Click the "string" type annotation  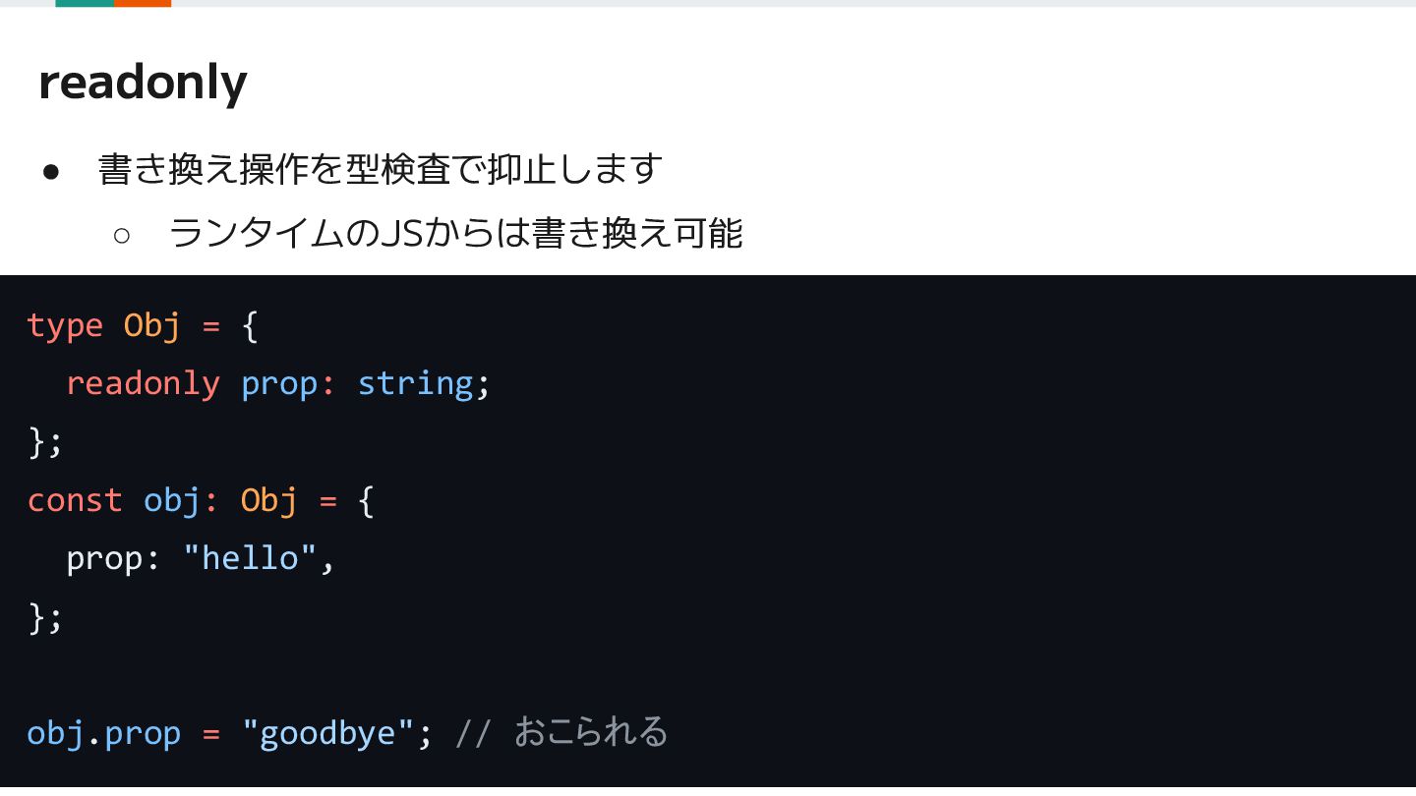point(415,383)
